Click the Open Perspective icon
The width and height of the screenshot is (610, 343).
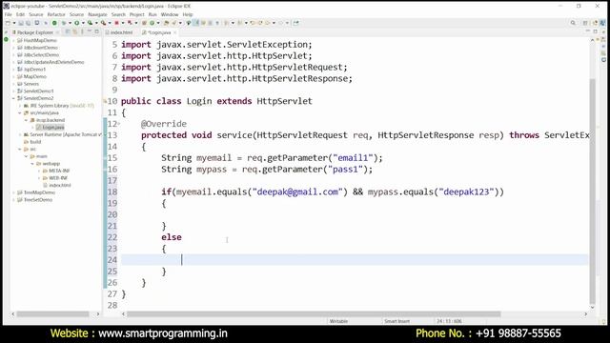coord(585,23)
